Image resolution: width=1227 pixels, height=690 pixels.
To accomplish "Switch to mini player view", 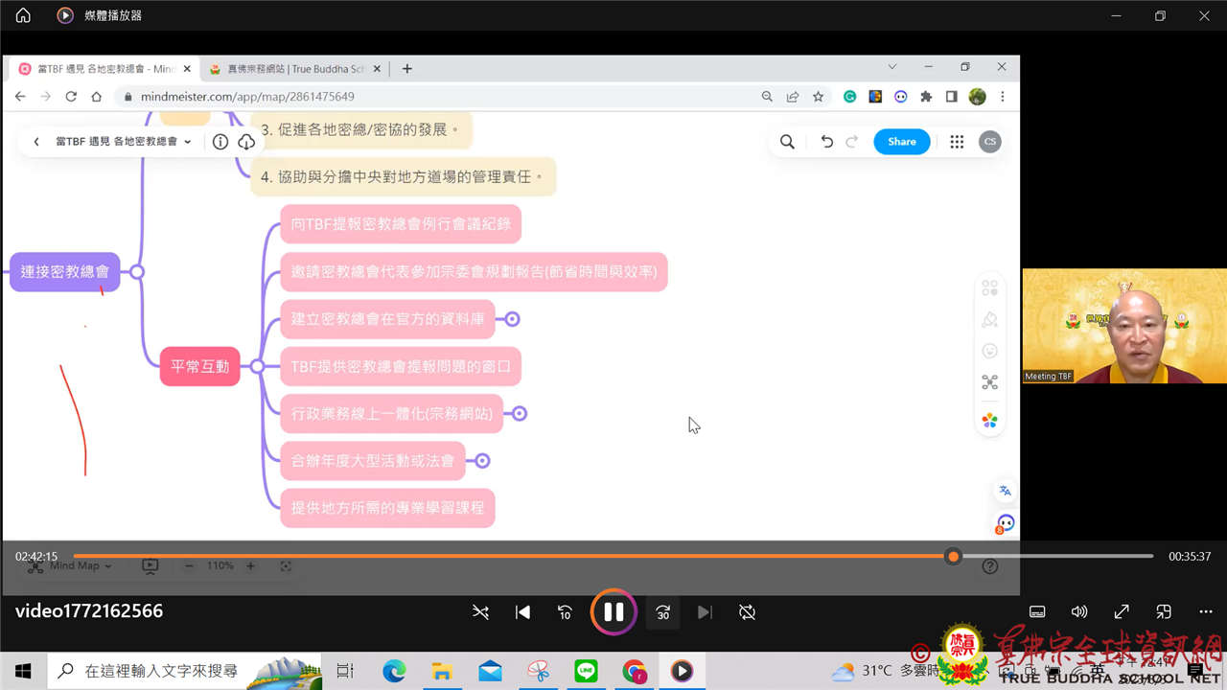I will pos(1164,612).
